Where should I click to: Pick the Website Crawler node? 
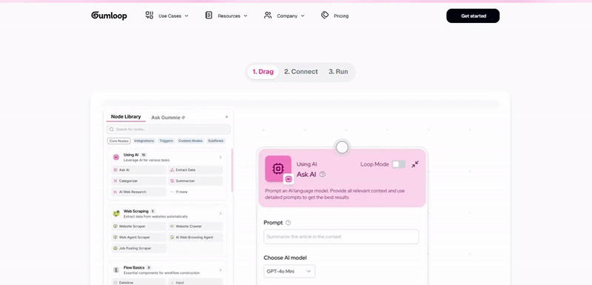click(195, 226)
